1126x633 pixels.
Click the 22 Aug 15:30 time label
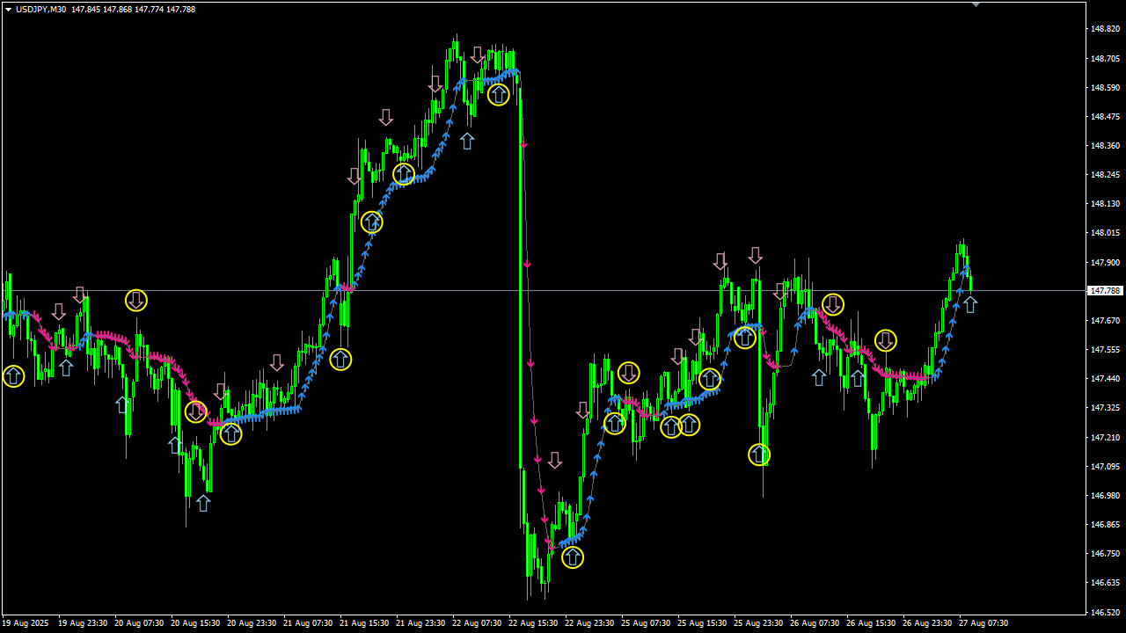click(533, 623)
